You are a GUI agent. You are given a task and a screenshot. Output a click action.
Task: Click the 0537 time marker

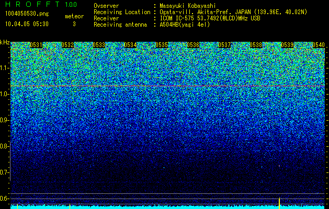tap(224, 45)
